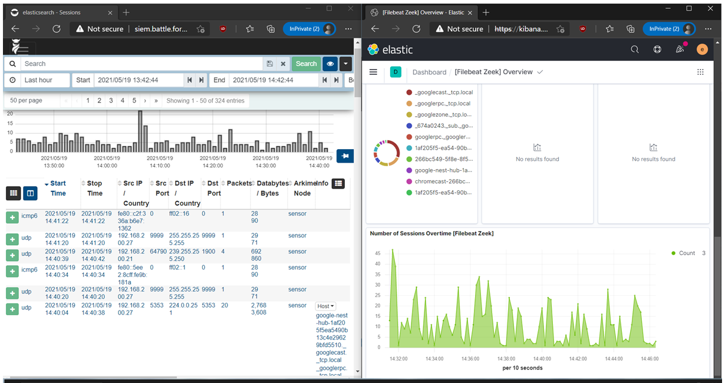Sort sessions by Databytes / Bytes
This screenshot has width=725, height=383.
click(273, 188)
